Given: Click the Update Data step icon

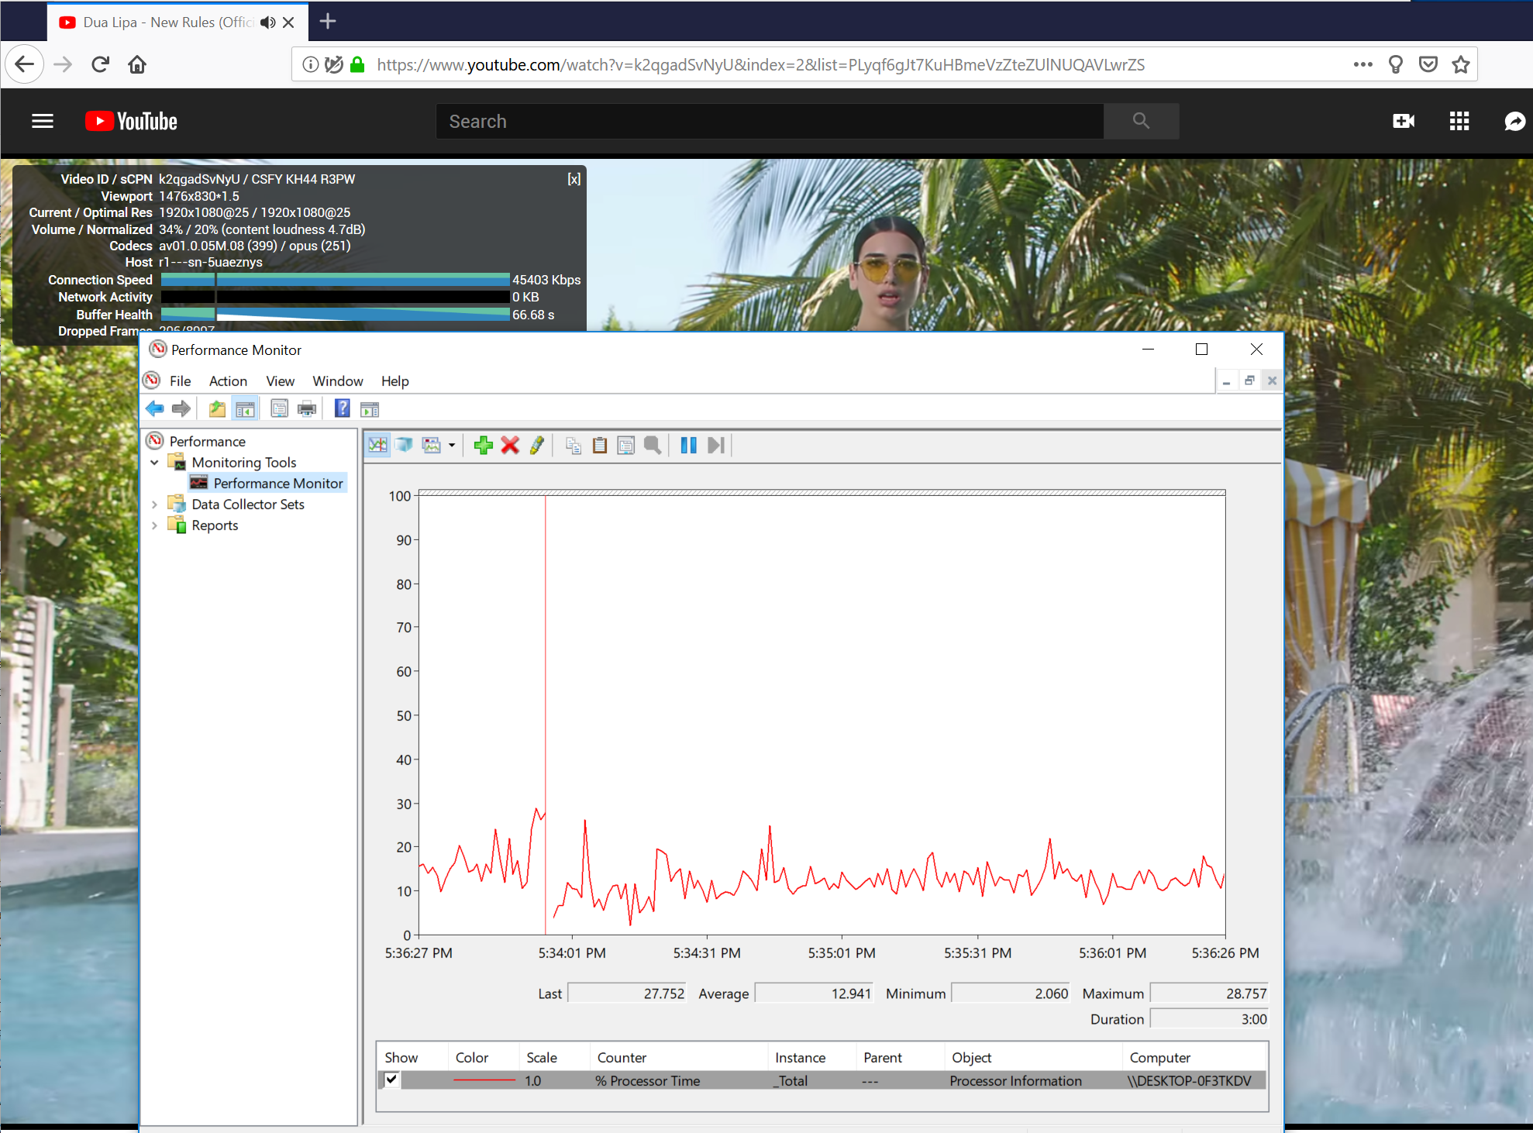Looking at the screenshot, I should click(715, 445).
